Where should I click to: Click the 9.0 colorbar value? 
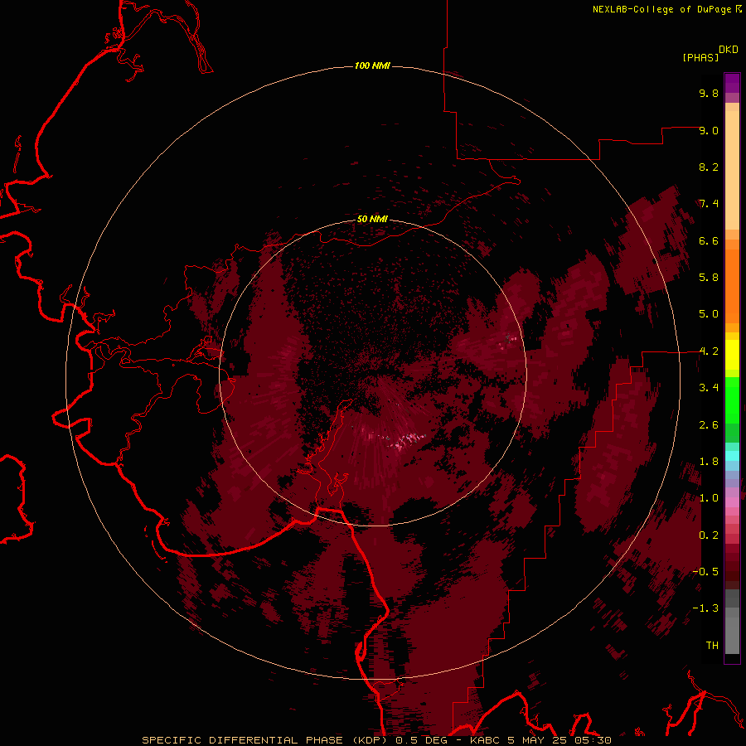(x=709, y=130)
